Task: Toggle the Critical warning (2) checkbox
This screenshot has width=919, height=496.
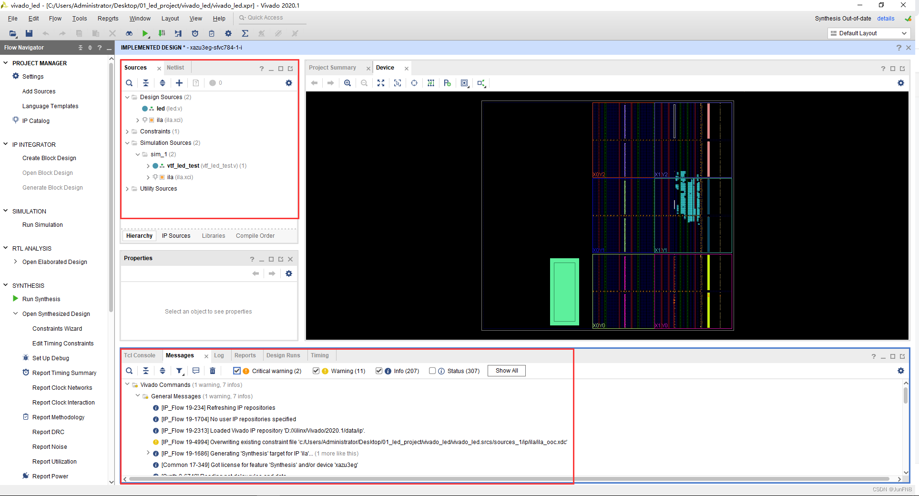Action: coord(237,371)
